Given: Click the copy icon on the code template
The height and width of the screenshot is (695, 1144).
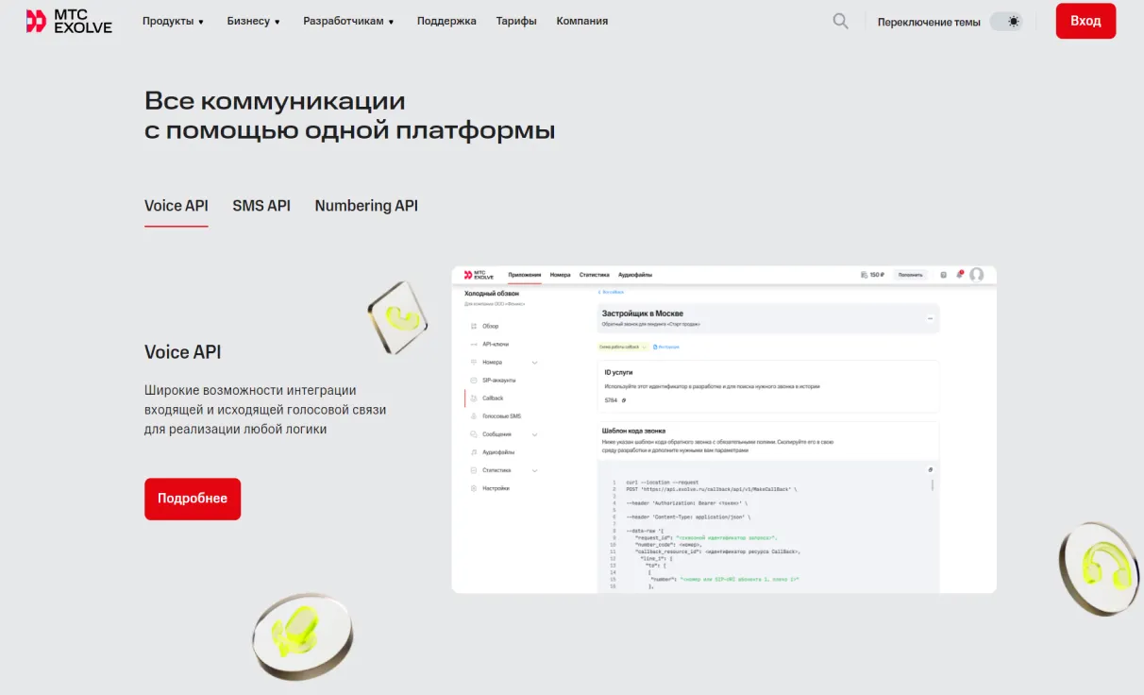Looking at the screenshot, I should click(931, 469).
